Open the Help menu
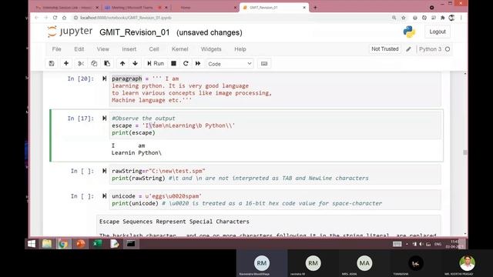The height and width of the screenshot is (277, 493). tap(240, 49)
